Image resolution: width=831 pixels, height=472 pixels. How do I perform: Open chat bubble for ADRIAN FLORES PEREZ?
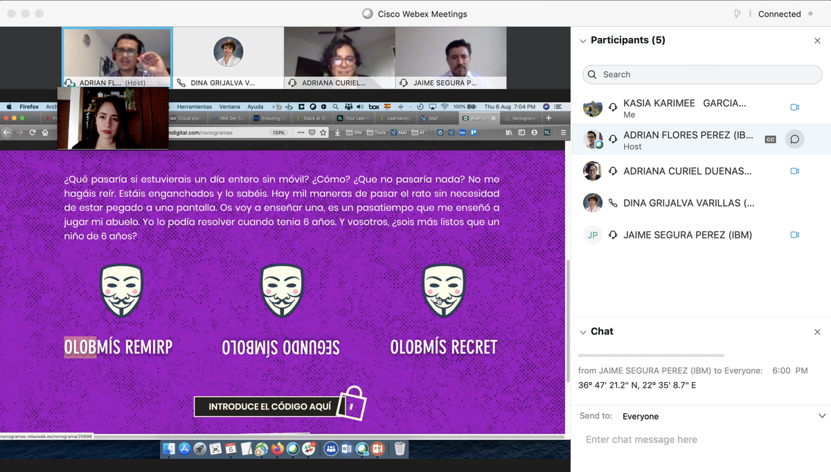click(794, 140)
